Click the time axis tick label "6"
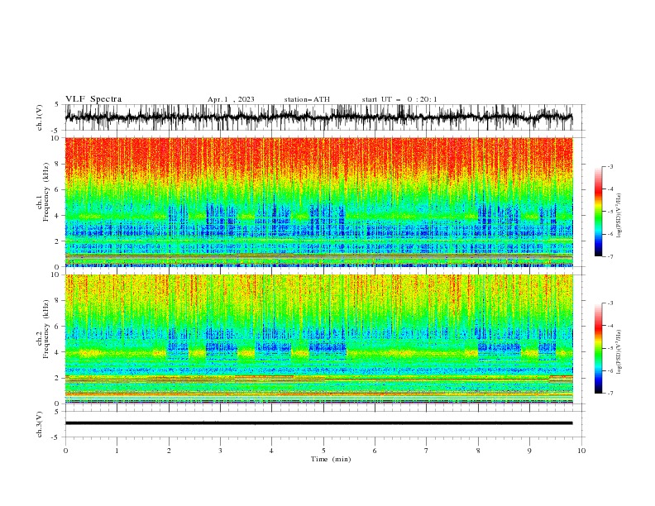The height and width of the screenshot is (506, 655). coord(375,451)
